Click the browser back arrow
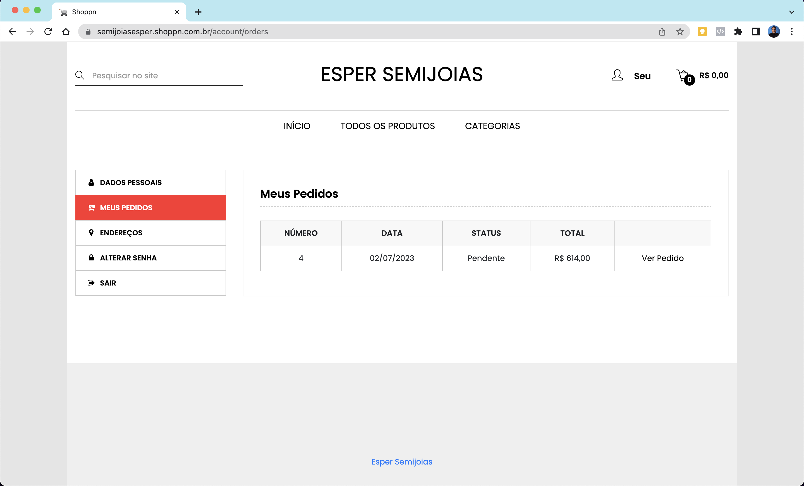The height and width of the screenshot is (486, 804). point(12,32)
